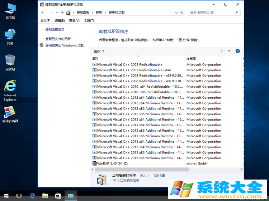The height and width of the screenshot is (201, 269).
Task: Select Microsoft Visual C++ 2005 Redistributable row
Action: (167, 64)
